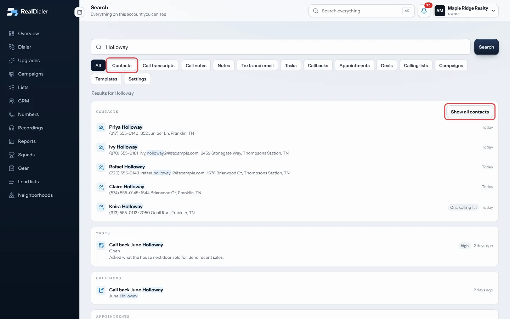This screenshot has width=510, height=319.
Task: Click the Reports chart icon in the sidebar
Action: 12,141
